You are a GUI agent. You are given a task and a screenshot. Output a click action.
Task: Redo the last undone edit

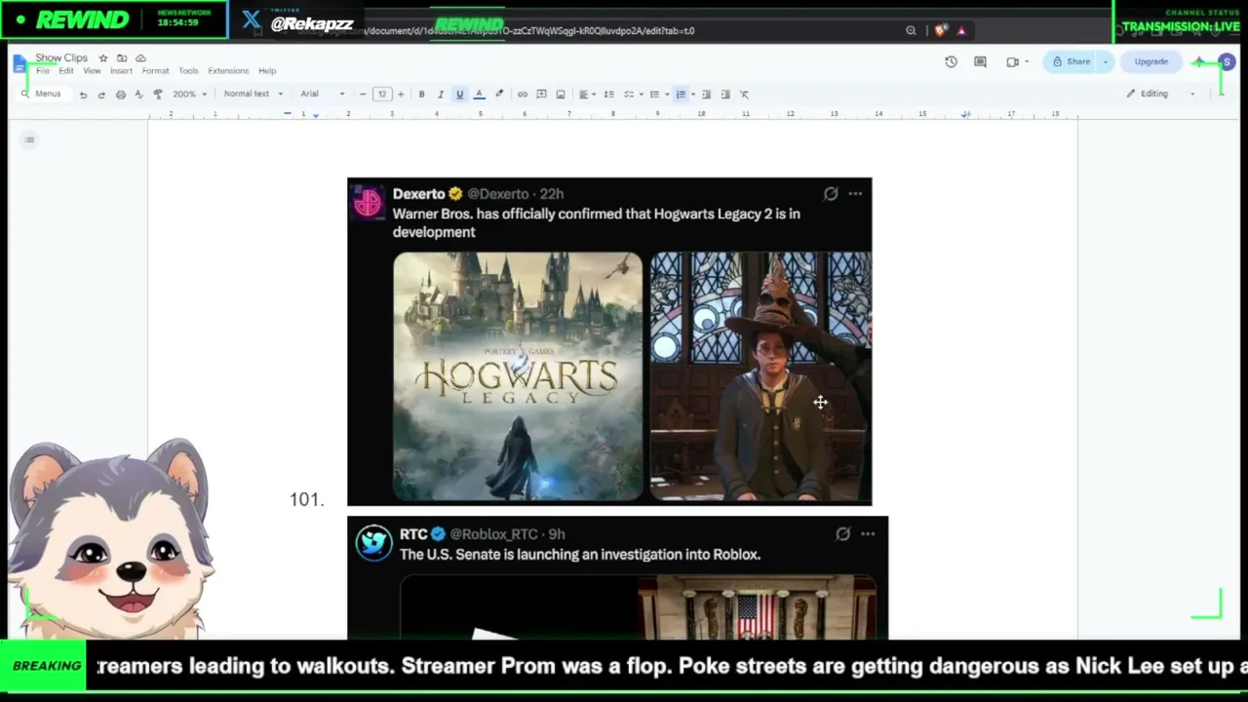coord(101,95)
